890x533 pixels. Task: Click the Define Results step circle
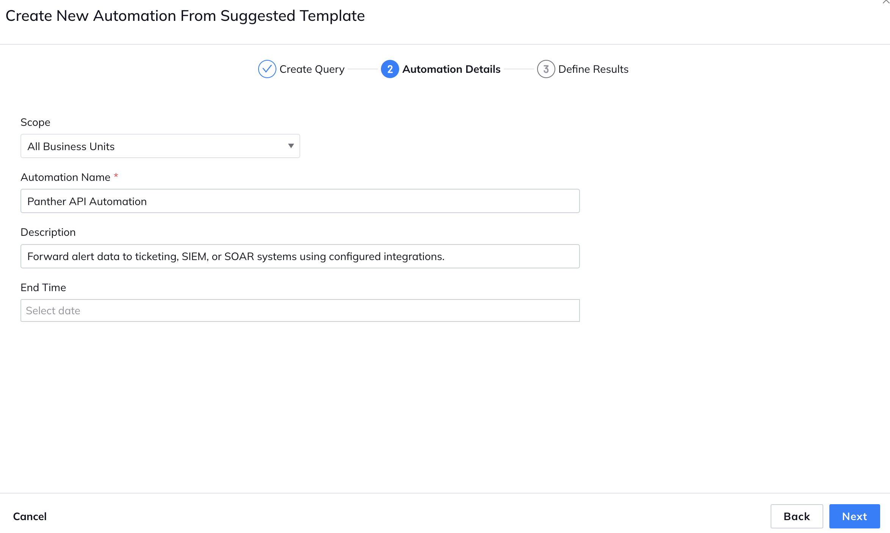pos(546,69)
